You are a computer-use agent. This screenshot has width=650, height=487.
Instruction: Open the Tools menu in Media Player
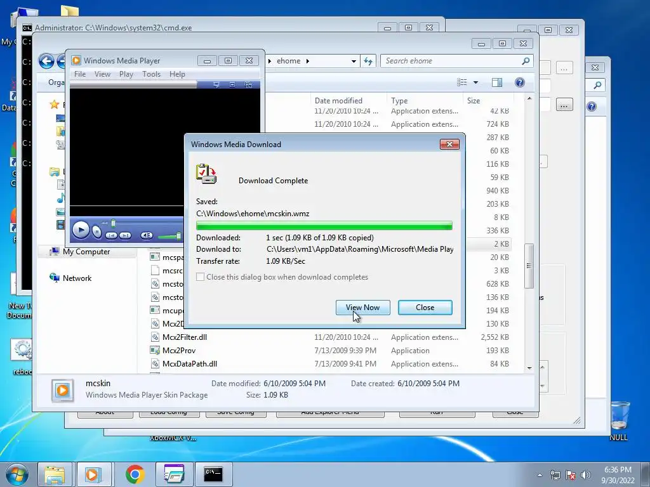(151, 74)
